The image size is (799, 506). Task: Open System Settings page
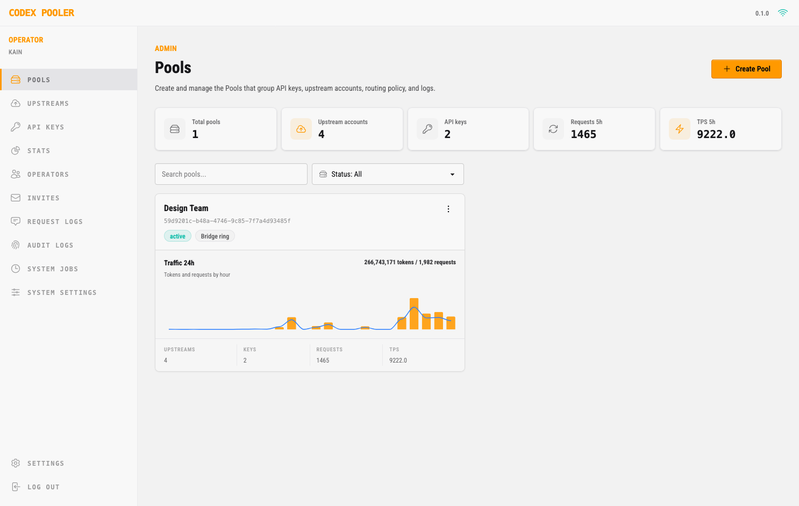(69, 292)
